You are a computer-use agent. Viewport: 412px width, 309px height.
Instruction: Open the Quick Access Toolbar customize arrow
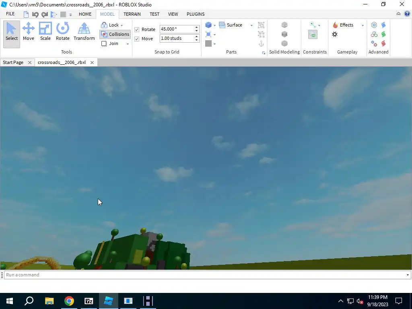(x=70, y=15)
